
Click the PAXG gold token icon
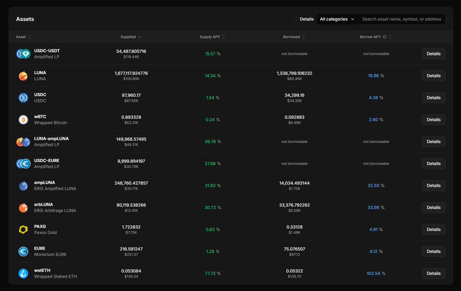click(x=23, y=229)
